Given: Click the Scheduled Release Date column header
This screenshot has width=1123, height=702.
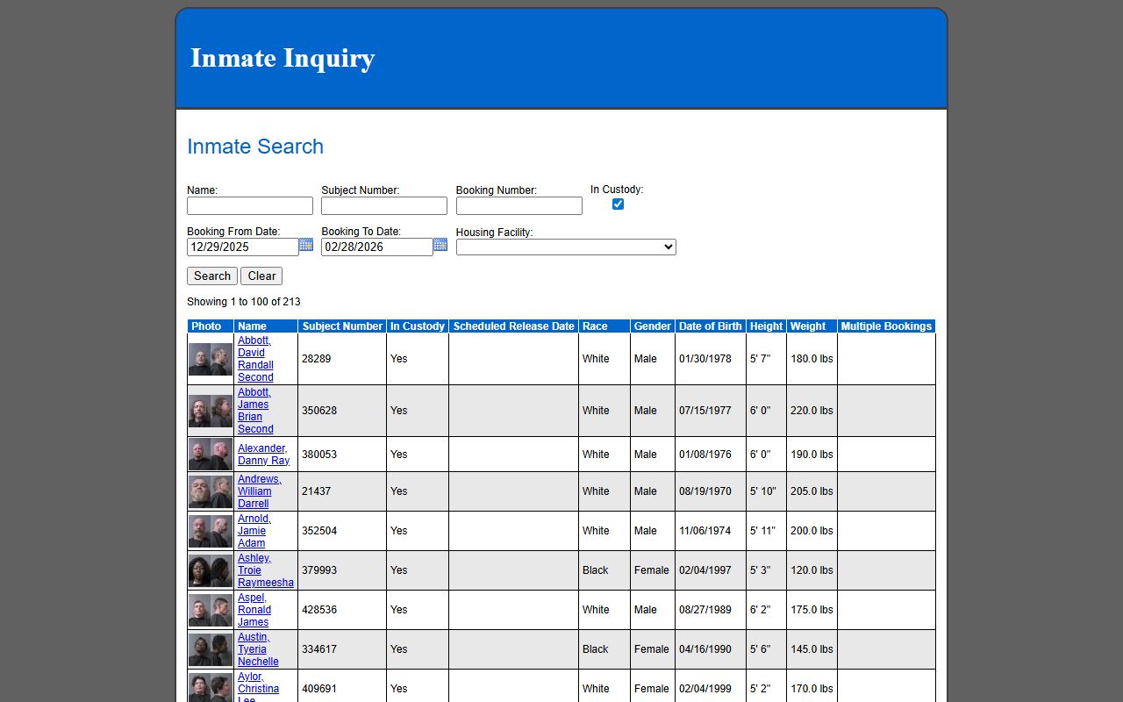Looking at the screenshot, I should click(513, 326).
